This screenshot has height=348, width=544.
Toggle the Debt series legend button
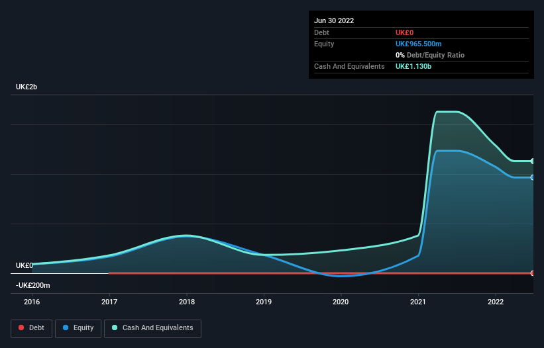tap(31, 328)
